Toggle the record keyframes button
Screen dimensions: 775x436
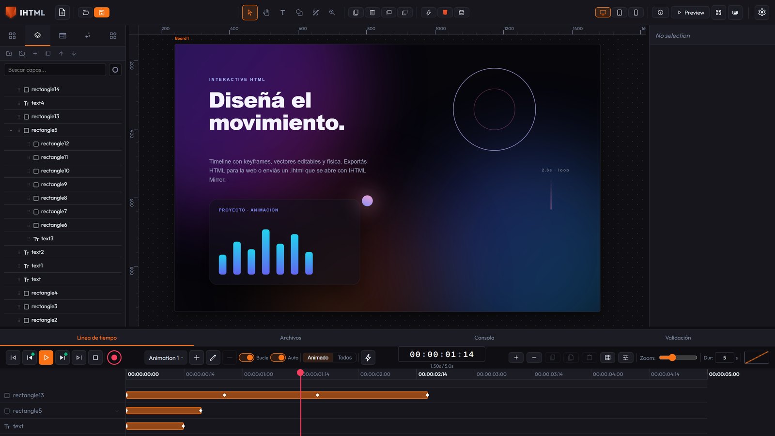pyautogui.click(x=114, y=358)
